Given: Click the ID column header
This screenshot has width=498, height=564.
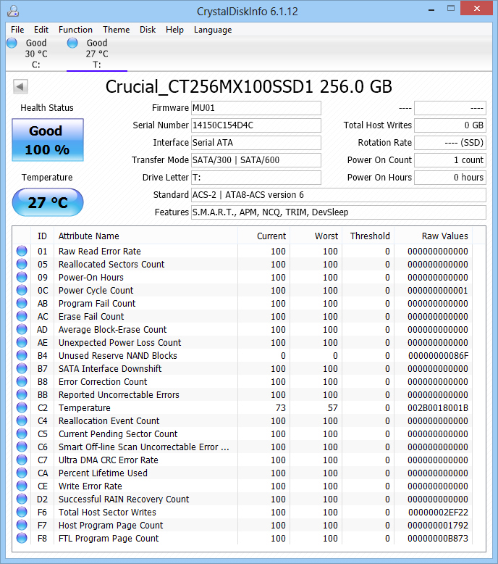Looking at the screenshot, I should point(43,236).
